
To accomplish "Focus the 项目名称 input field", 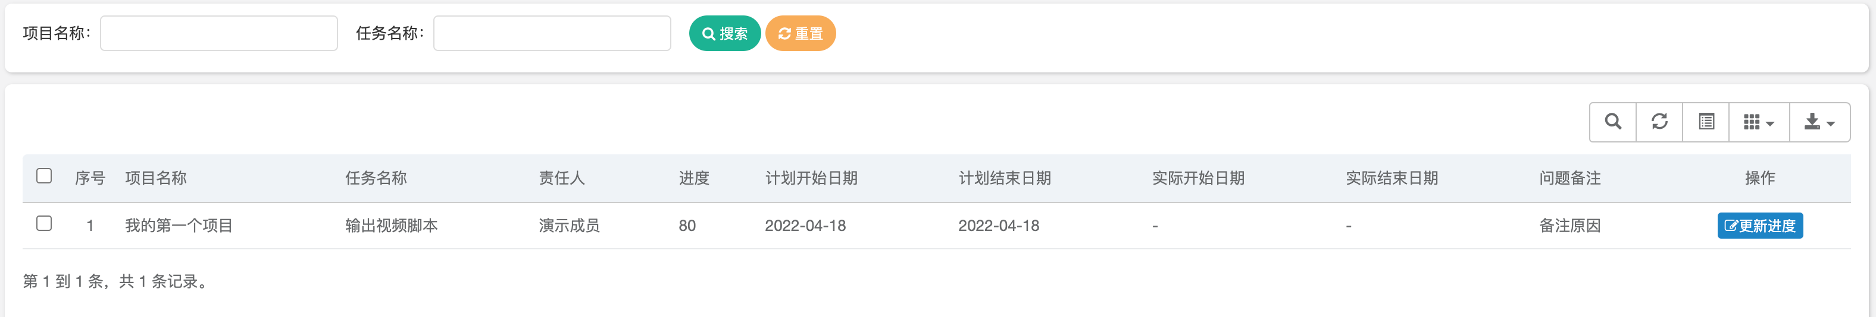I will [218, 33].
